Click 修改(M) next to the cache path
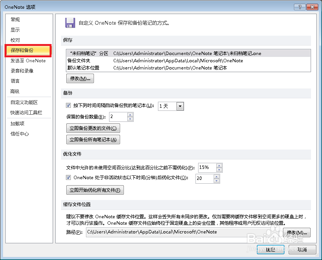This screenshot has width=322, height=260. (x=297, y=232)
